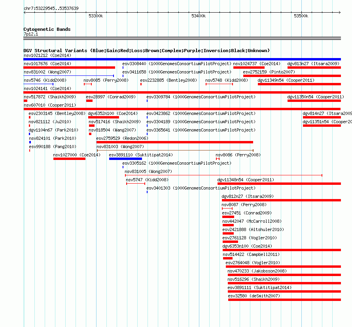The image size is (352, 327).
Task: Open dgv6352n100 (Coe2014) label
Action: click(113, 113)
